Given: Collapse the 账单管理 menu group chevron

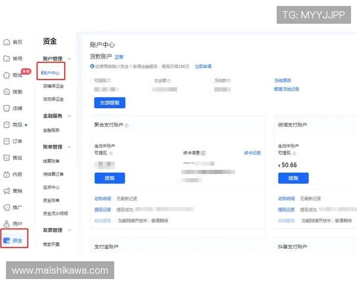Looking at the screenshot, I should tap(69, 147).
